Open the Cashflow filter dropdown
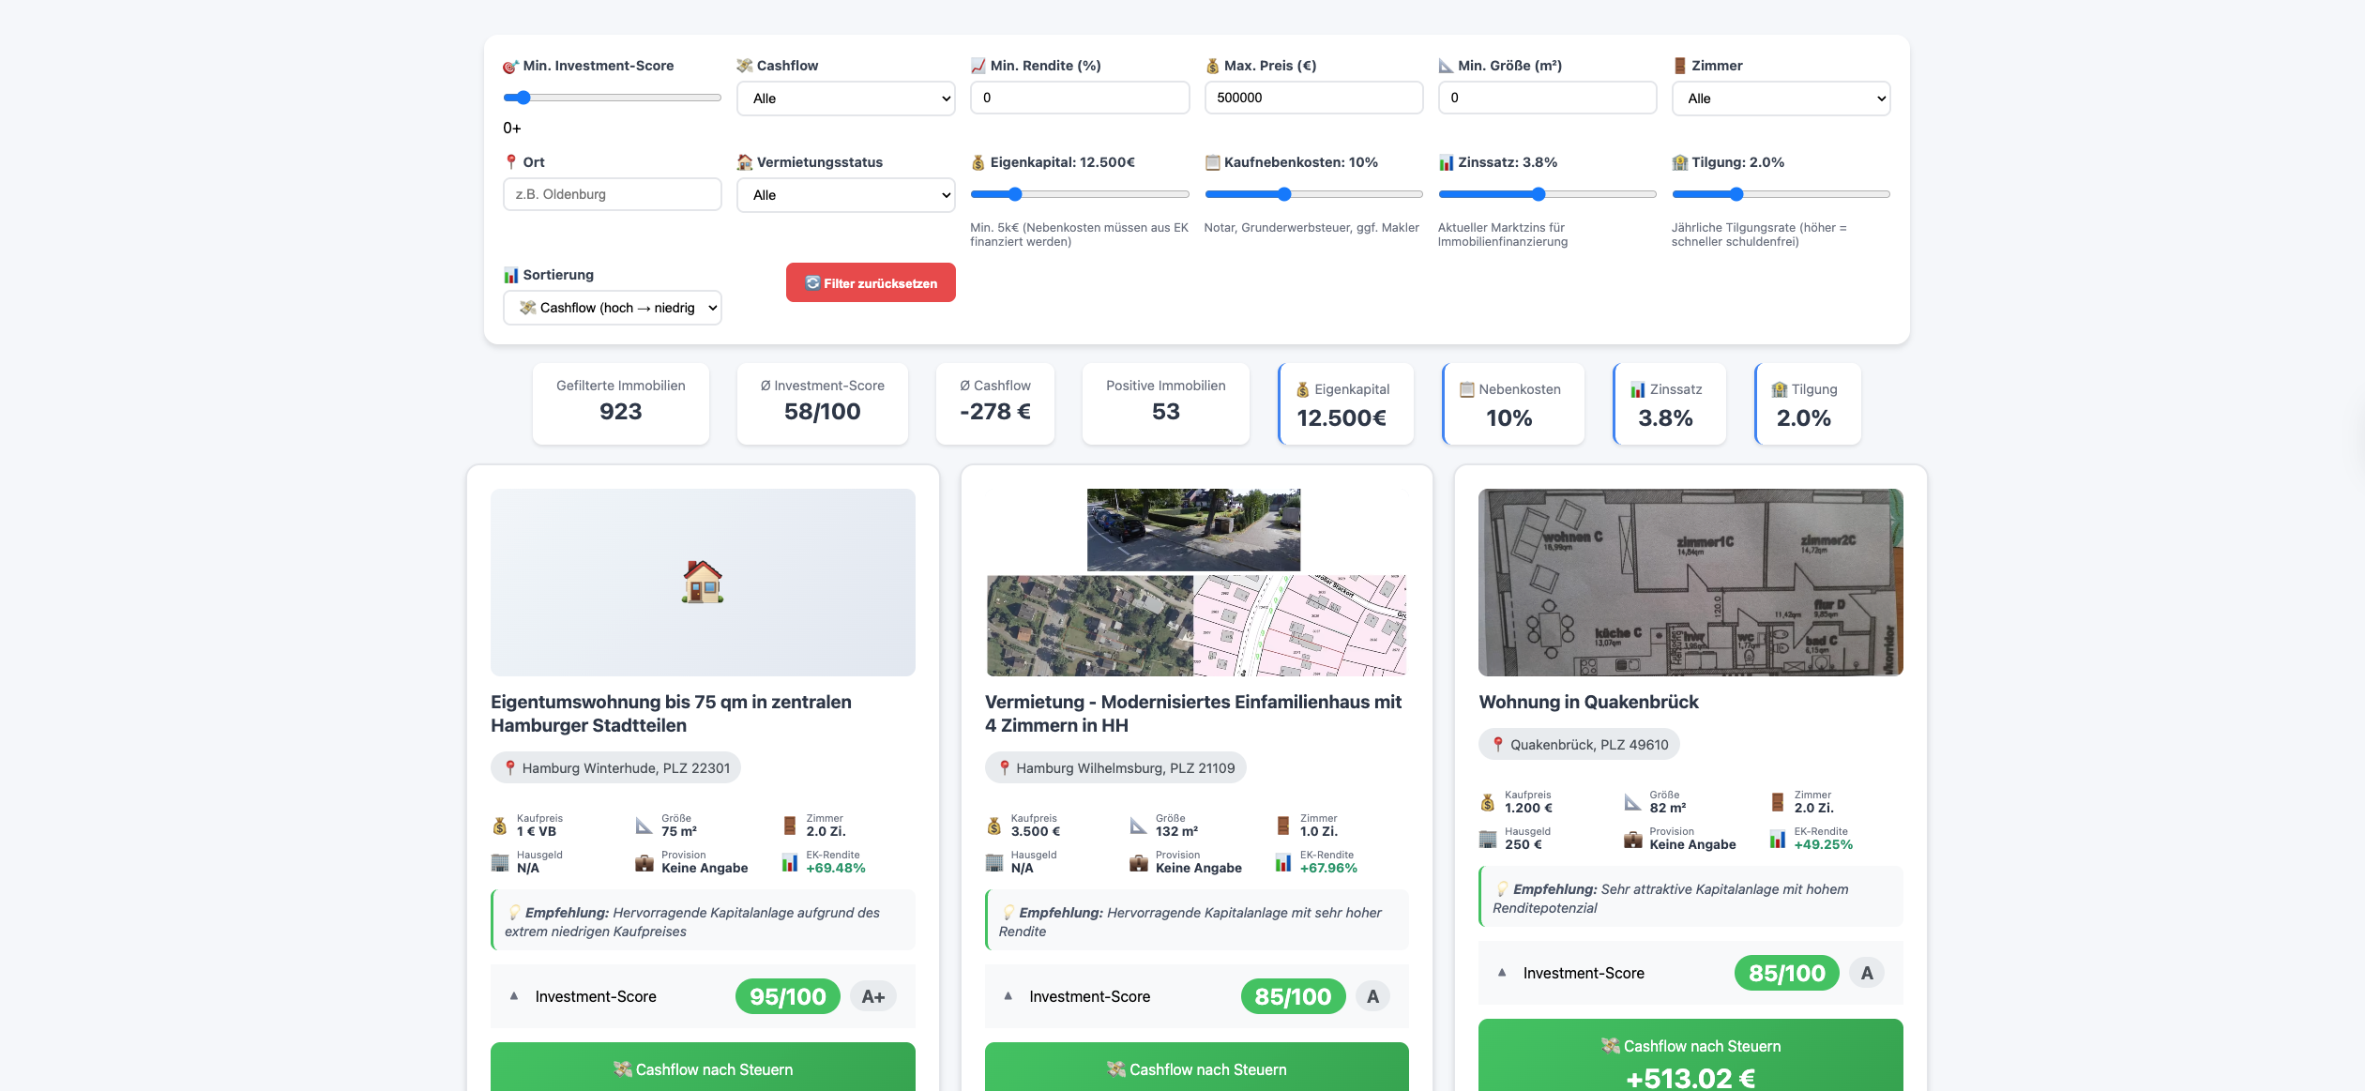This screenshot has height=1091, width=2365. (x=845, y=98)
